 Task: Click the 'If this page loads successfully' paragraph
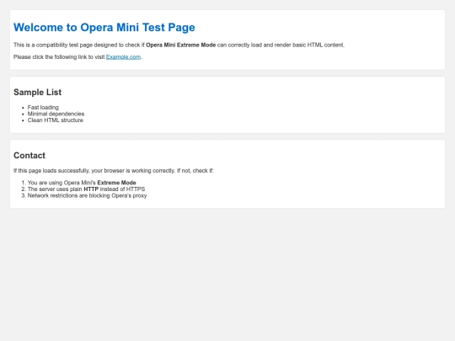[x=114, y=170]
